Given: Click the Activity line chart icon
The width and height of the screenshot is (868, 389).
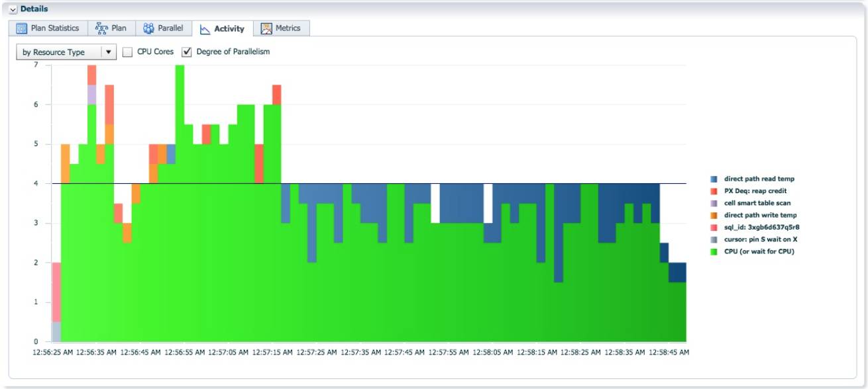Looking at the screenshot, I should coord(205,29).
